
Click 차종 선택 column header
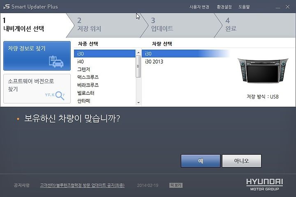(x=88, y=44)
